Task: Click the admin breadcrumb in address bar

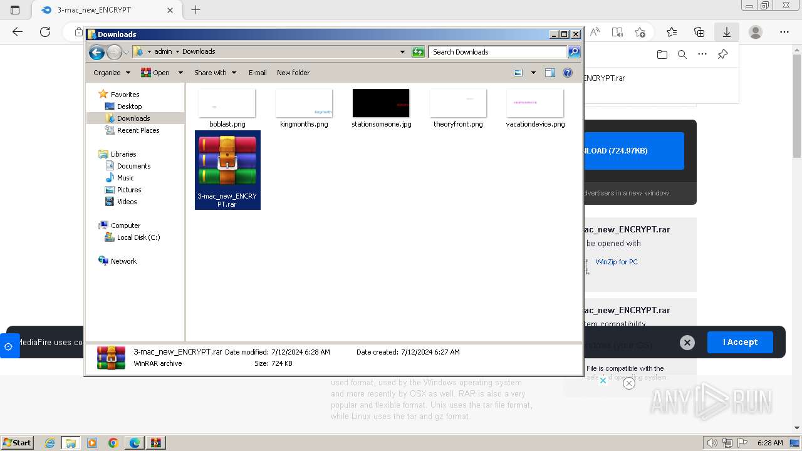Action: pos(163,52)
